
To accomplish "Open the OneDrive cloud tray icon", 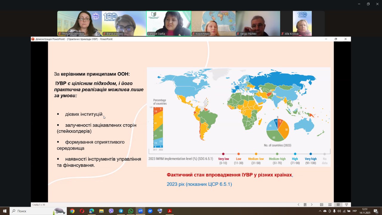I will (325, 211).
